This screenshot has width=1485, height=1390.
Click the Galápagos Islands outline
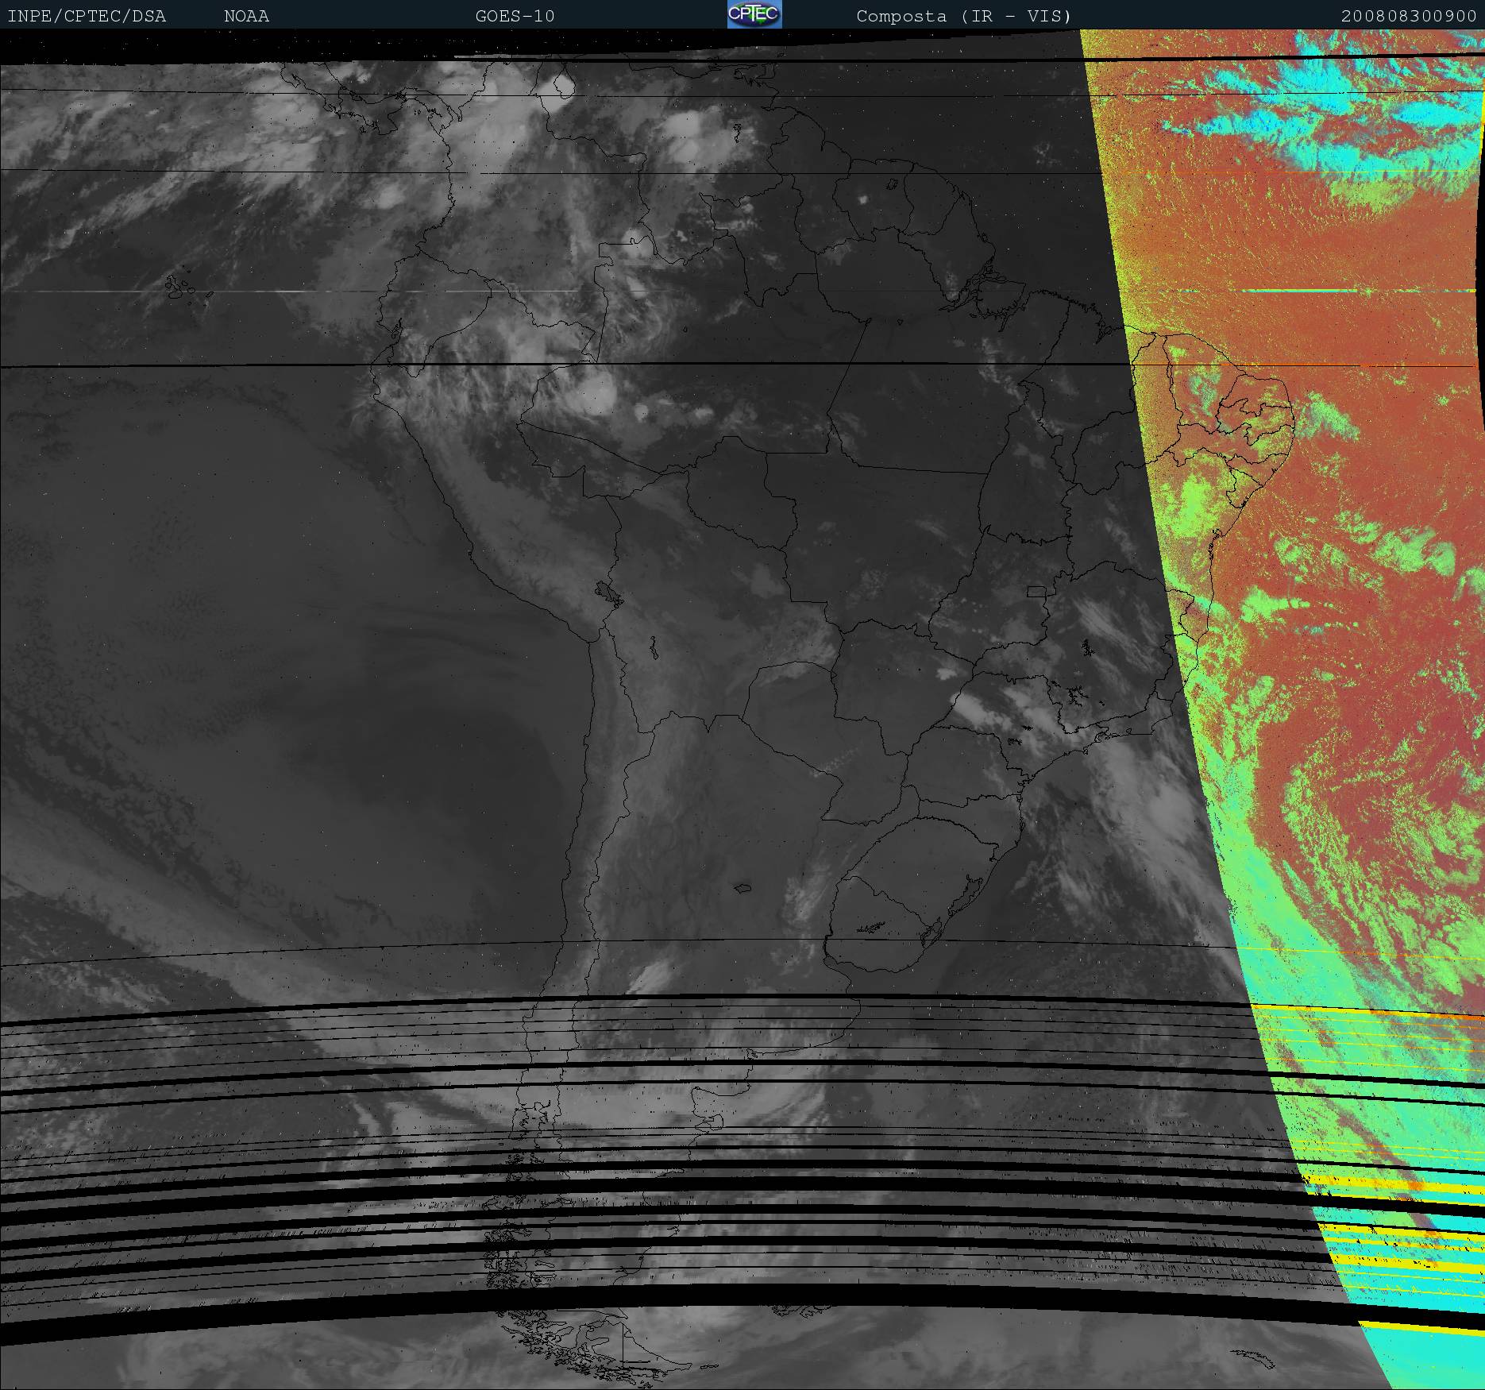[x=179, y=287]
